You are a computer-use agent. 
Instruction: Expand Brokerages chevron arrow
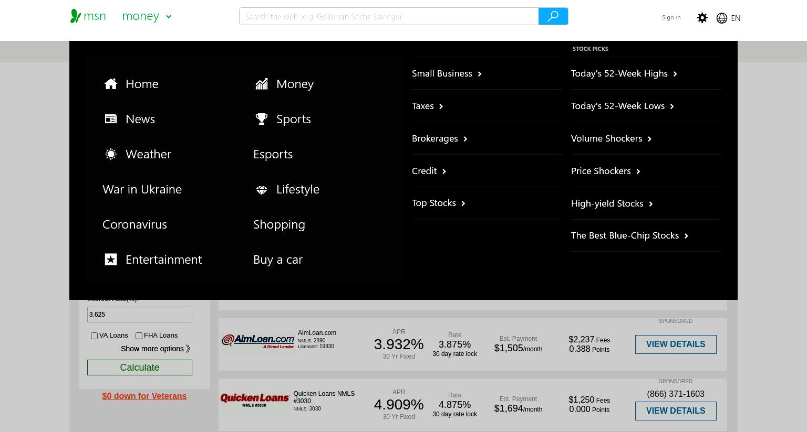click(465, 139)
